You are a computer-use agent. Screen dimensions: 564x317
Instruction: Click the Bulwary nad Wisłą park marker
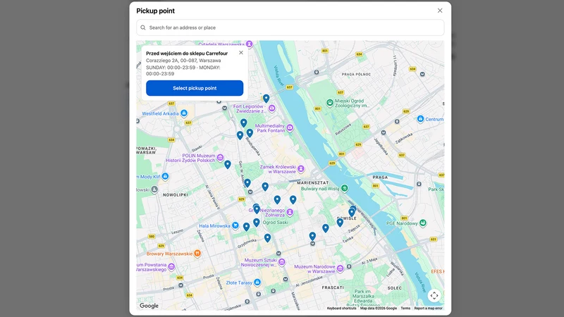(345, 188)
